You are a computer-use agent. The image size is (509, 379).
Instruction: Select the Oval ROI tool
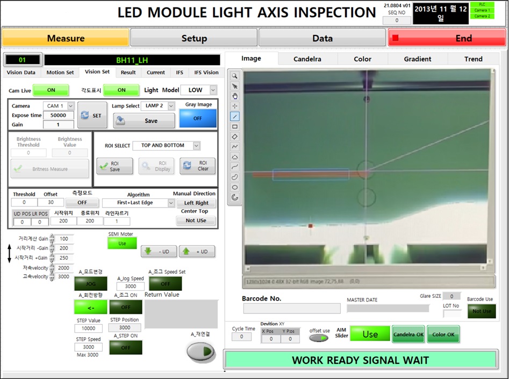click(235, 187)
